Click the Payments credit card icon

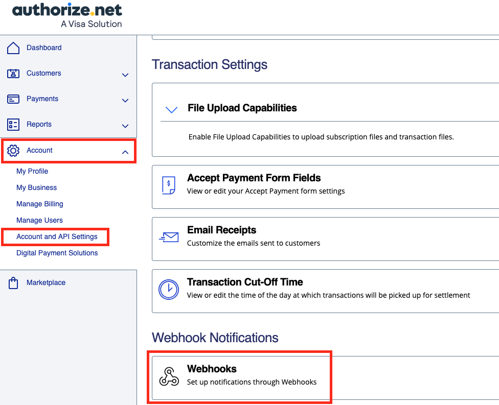click(x=13, y=99)
